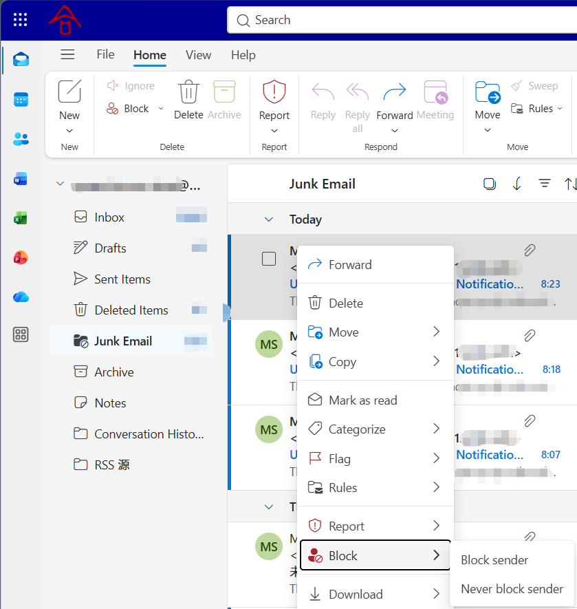The width and height of the screenshot is (577, 609).
Task: Choose Block sender from the submenu
Action: pos(494,560)
